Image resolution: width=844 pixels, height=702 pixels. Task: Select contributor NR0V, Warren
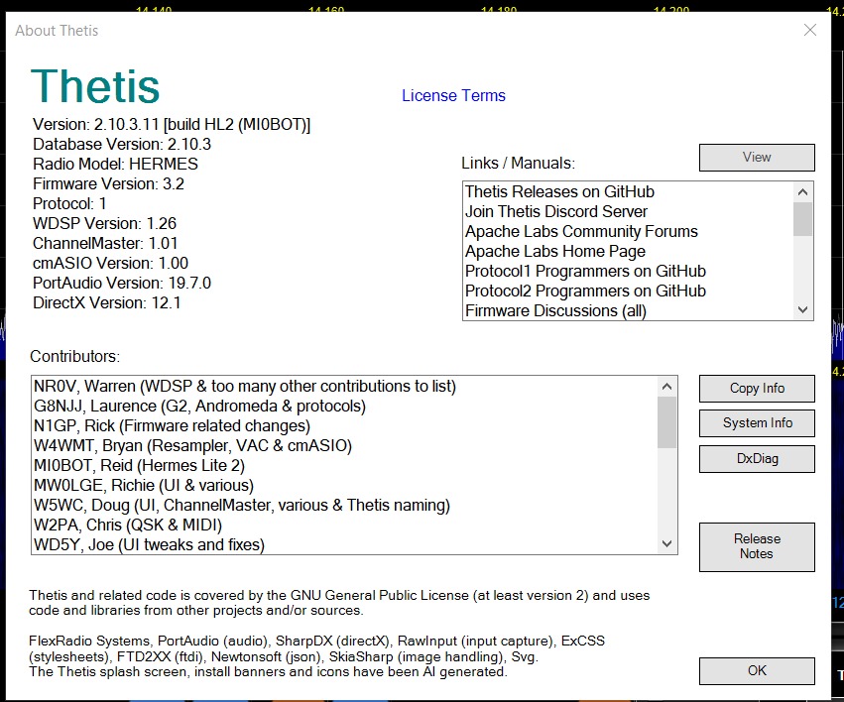(x=244, y=387)
